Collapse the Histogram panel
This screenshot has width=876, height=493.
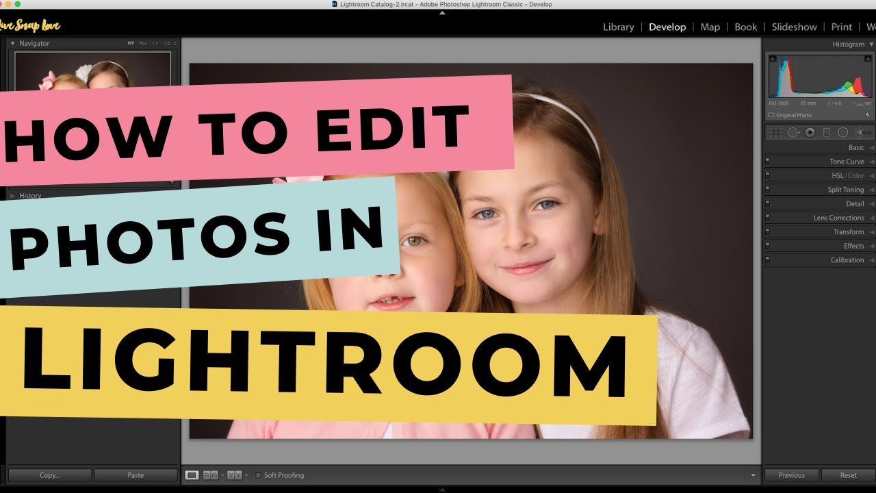[x=871, y=45]
